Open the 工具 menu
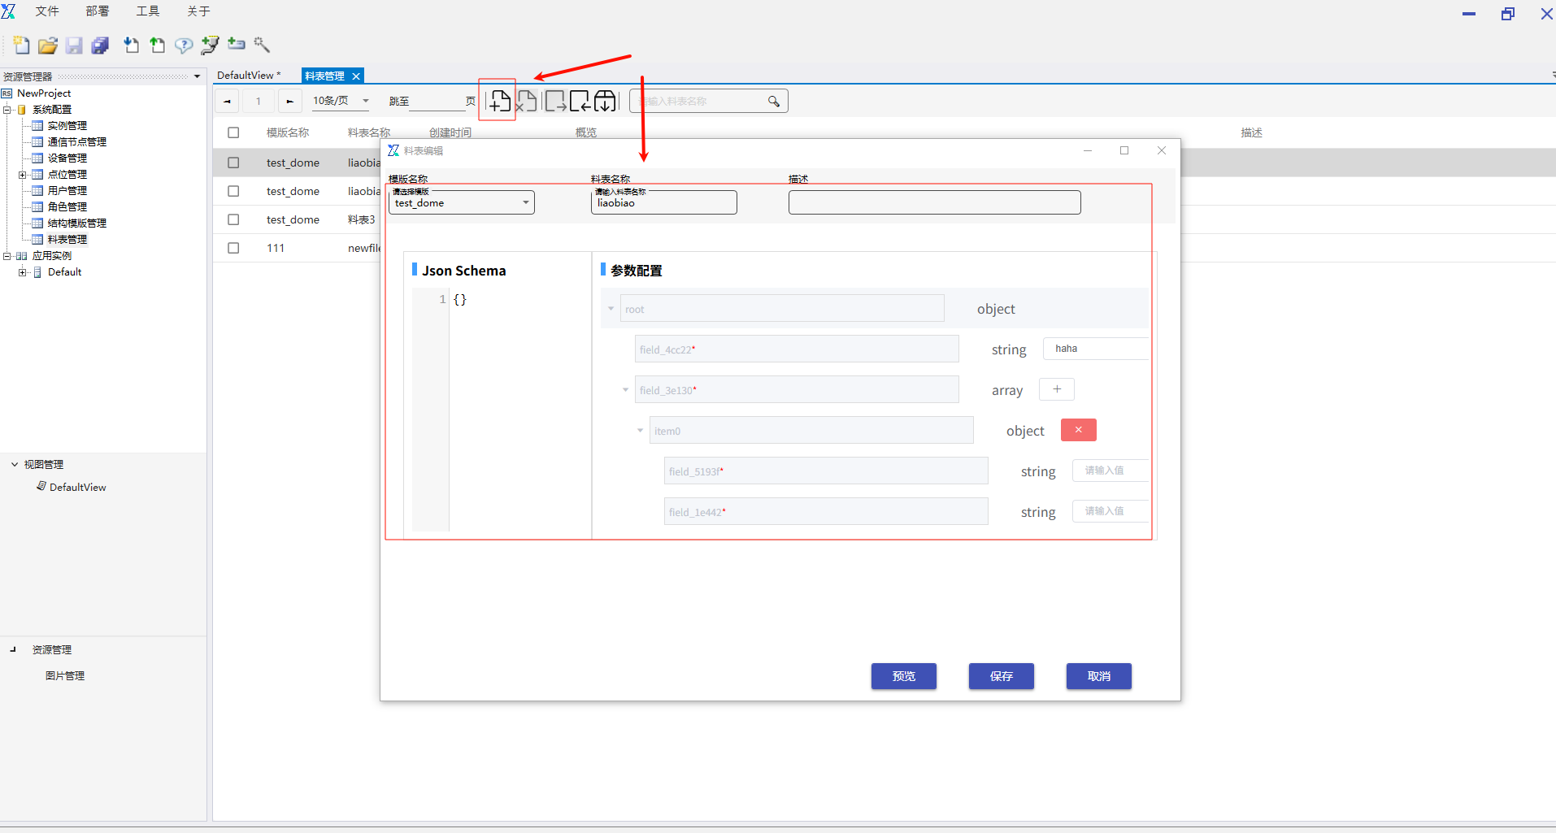This screenshot has width=1556, height=833. point(147,11)
